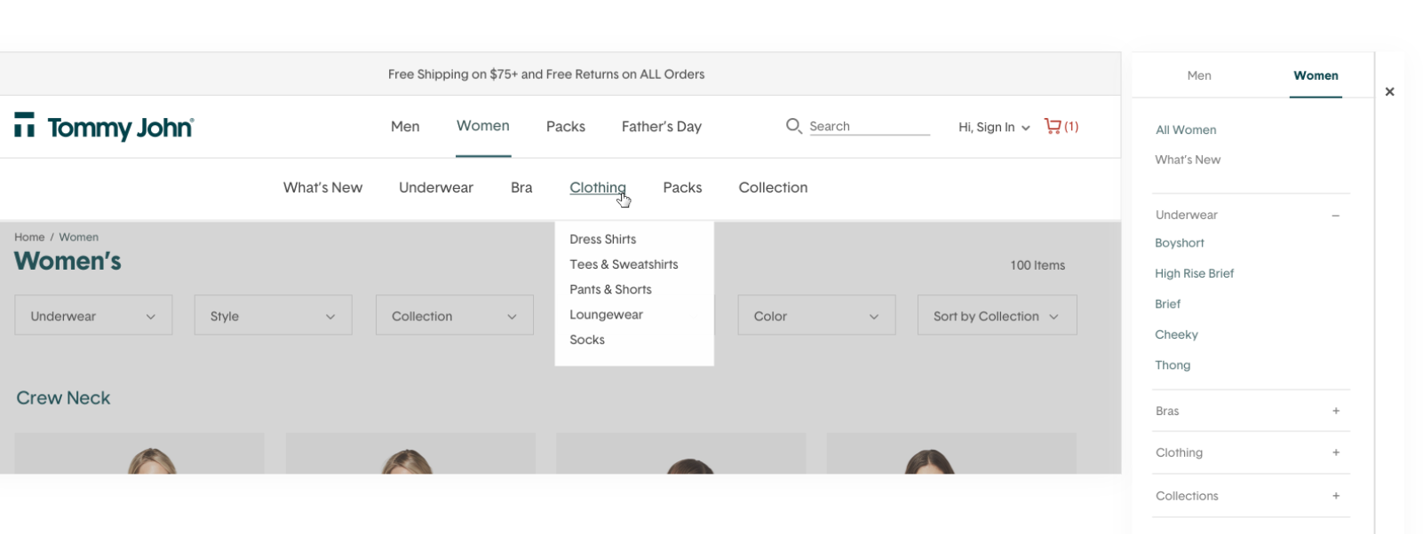Select Women in the main navigation
Viewport: 1423px width, 534px height.
coord(483,126)
